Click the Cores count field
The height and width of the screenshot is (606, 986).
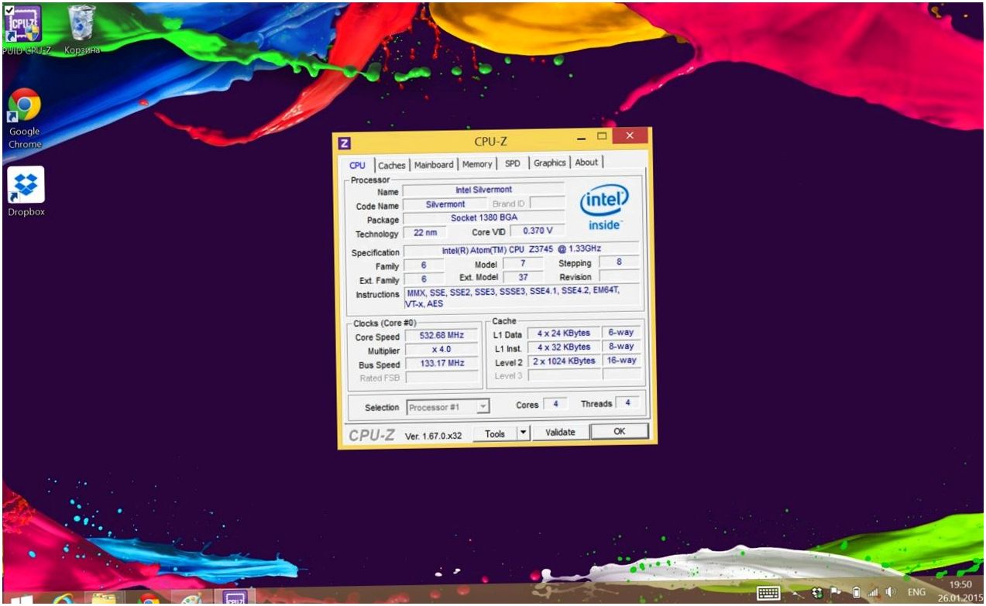[x=555, y=404]
